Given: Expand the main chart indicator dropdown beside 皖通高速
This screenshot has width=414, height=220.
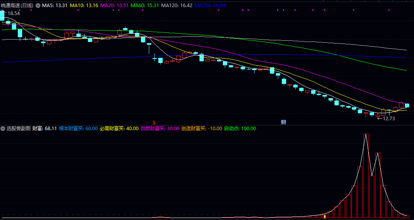Looking at the screenshot, I should [38, 6].
